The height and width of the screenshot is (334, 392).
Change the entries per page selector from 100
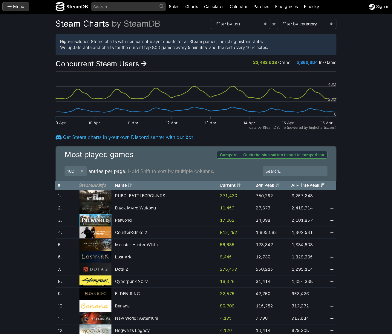(x=76, y=171)
